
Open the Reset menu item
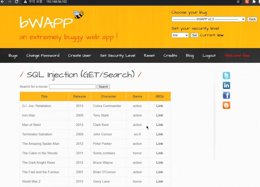tap(149, 56)
